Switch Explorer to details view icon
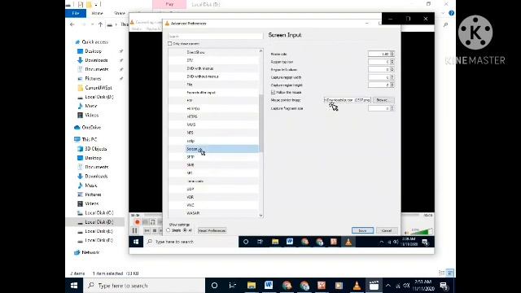This screenshot has width=521, height=293. point(441,273)
